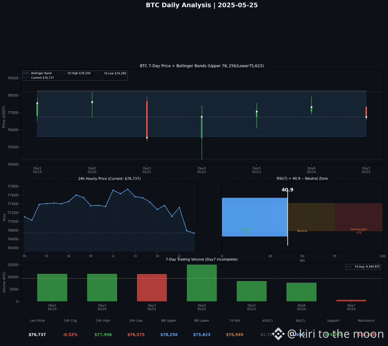Click the BTC Daily Analysis main title
The width and height of the screenshot is (388, 346).
201,5
